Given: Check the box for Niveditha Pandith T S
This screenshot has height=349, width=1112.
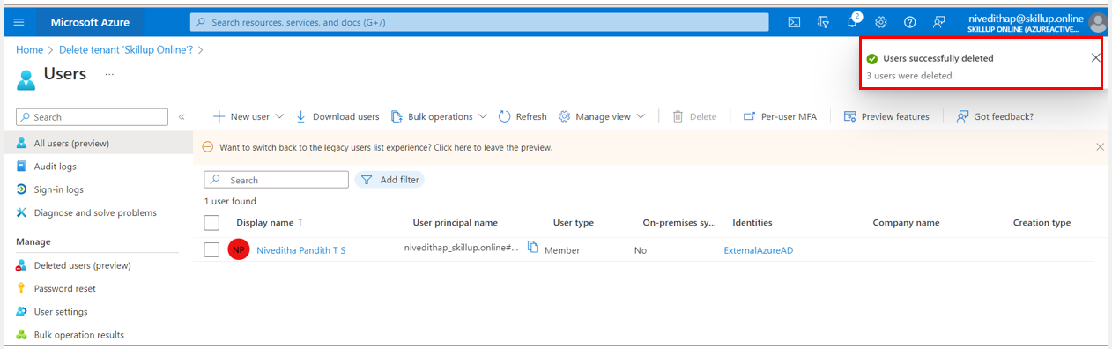Looking at the screenshot, I should [211, 249].
